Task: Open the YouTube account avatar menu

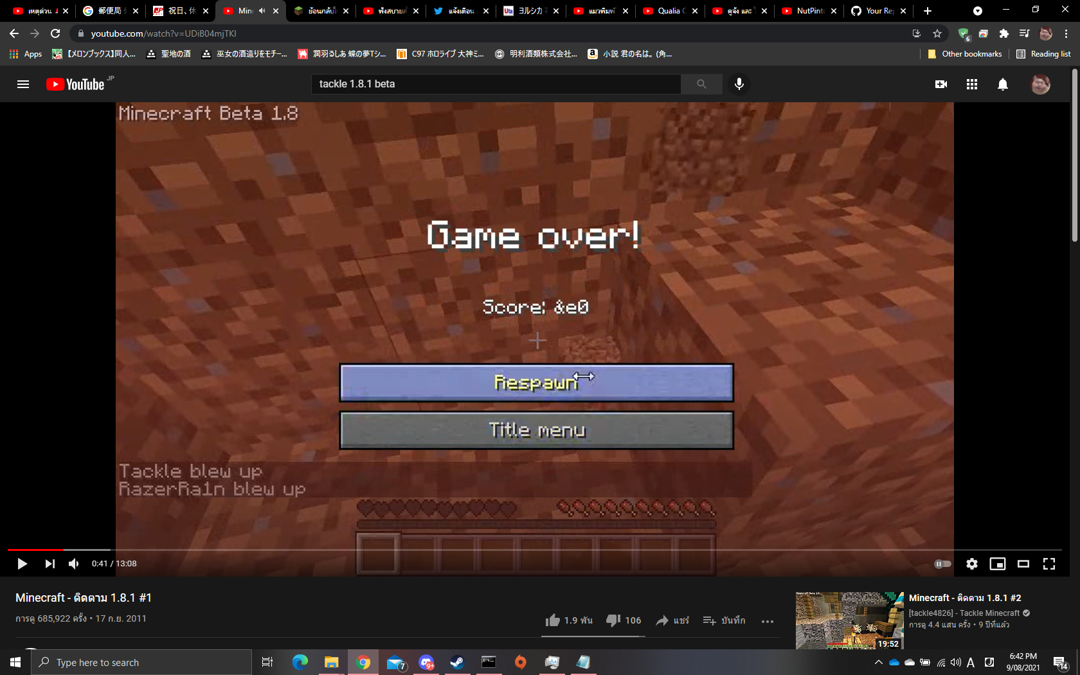Action: (1041, 84)
